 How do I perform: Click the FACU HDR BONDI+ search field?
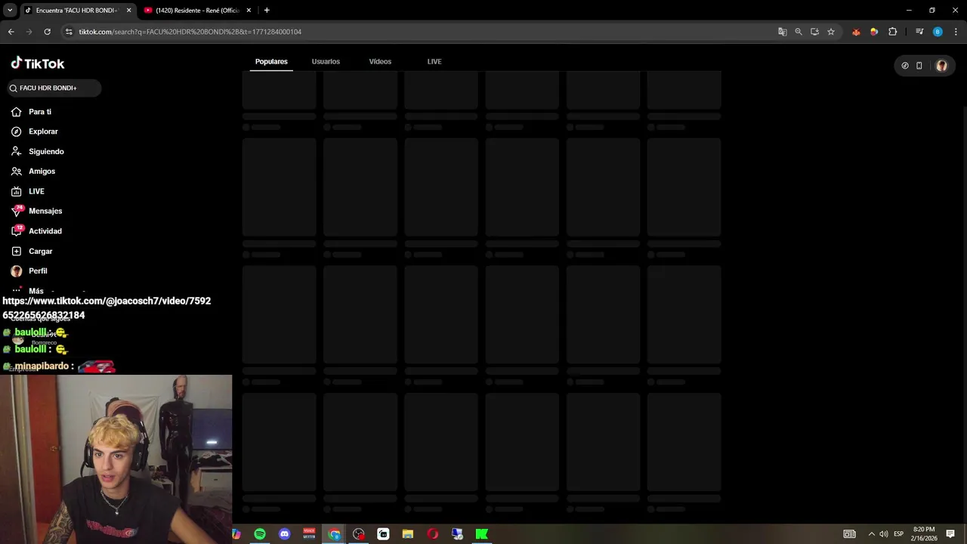[54, 88]
